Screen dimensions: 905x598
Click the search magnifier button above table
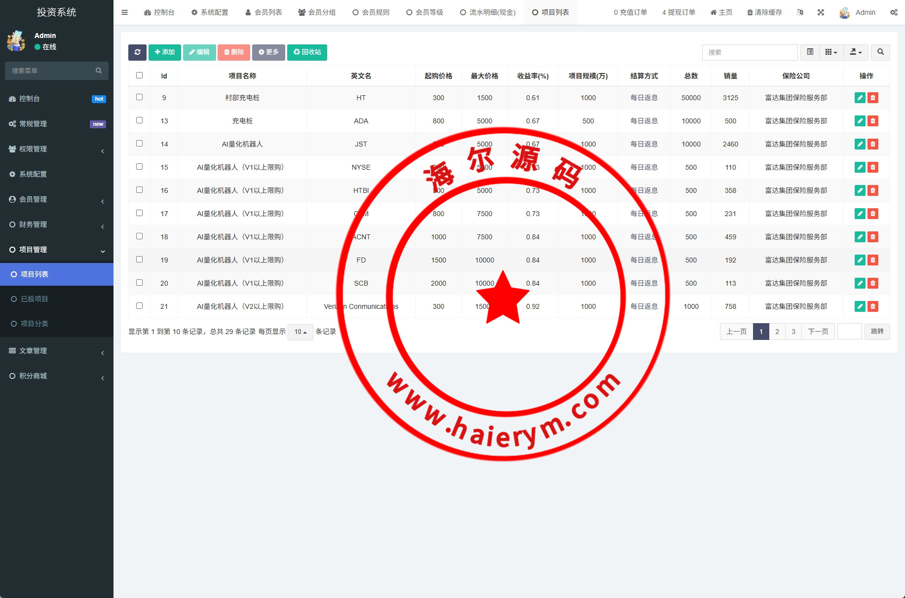(x=880, y=52)
